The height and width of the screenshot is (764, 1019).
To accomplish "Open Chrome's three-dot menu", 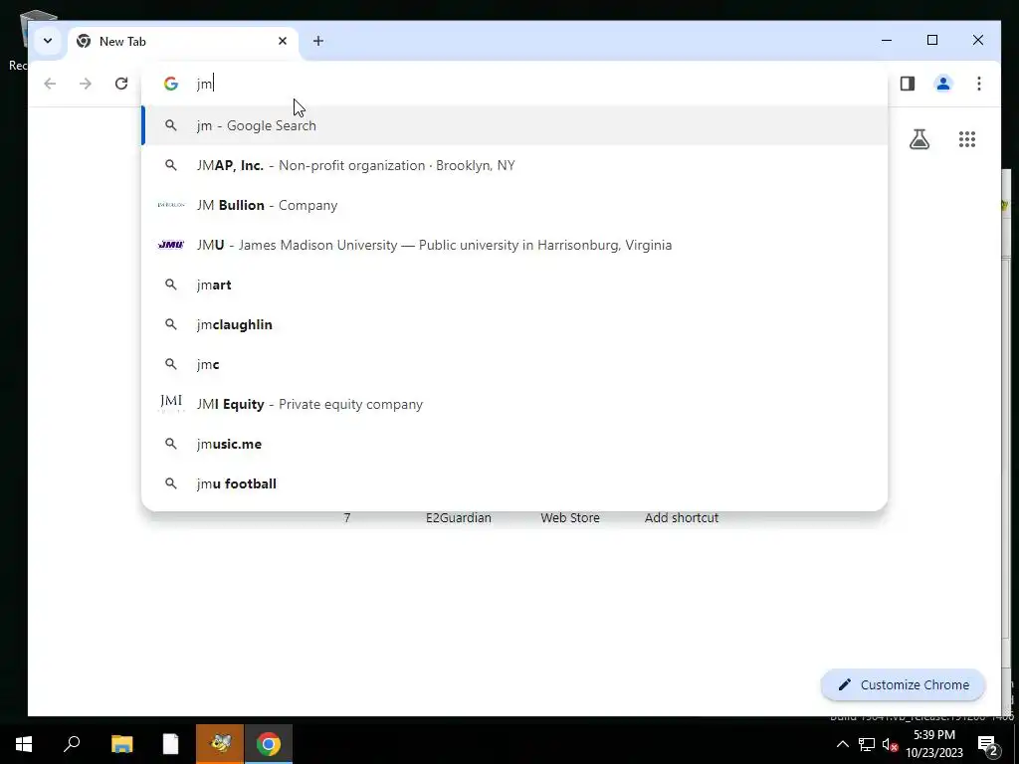I will [x=979, y=84].
